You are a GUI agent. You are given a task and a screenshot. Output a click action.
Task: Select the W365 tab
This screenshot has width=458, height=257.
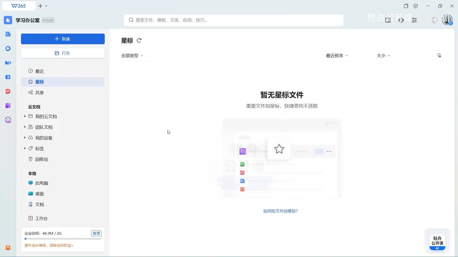point(19,6)
